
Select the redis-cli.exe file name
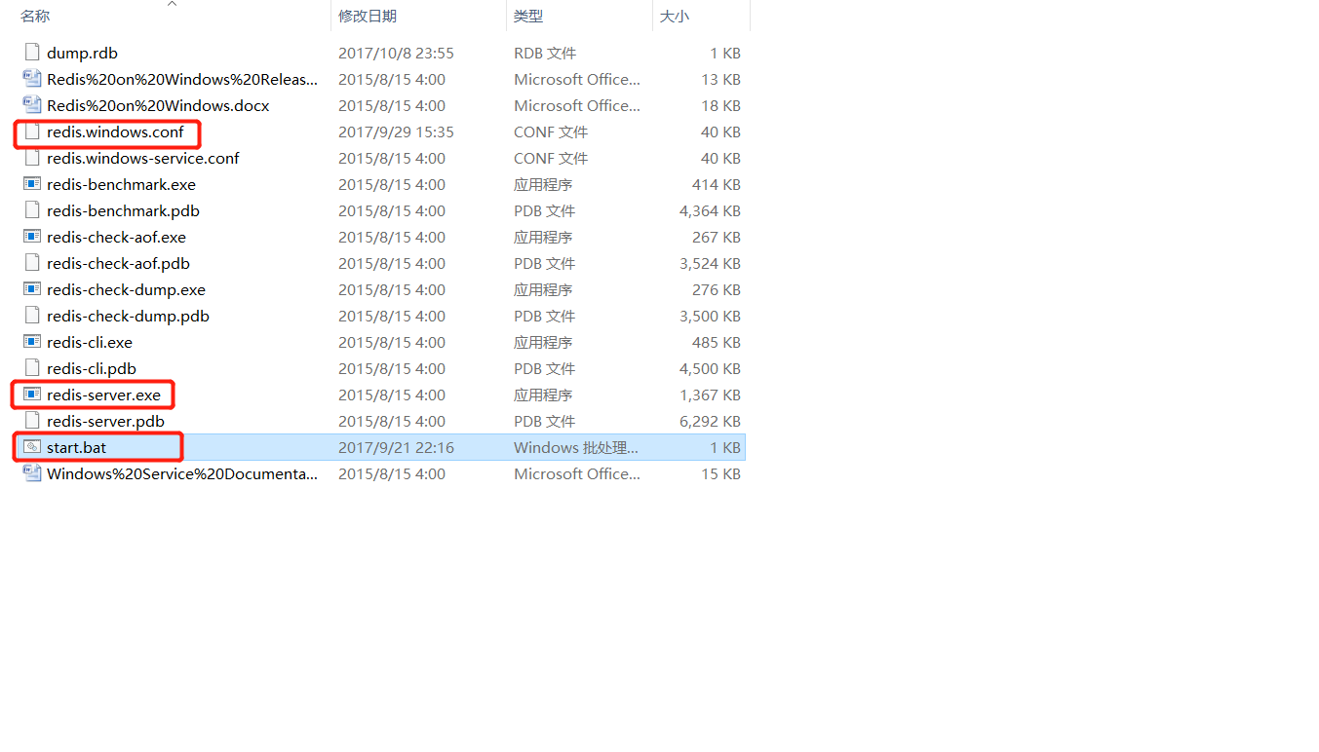point(90,342)
